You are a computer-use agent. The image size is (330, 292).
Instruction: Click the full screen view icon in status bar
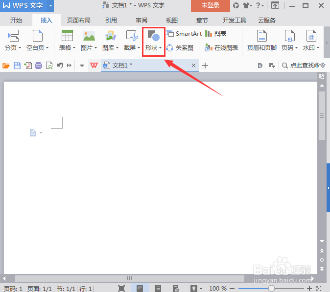(121, 289)
